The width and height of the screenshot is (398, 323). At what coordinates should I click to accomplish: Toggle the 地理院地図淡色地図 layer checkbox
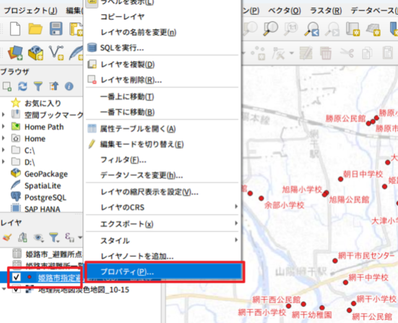pos(16,289)
